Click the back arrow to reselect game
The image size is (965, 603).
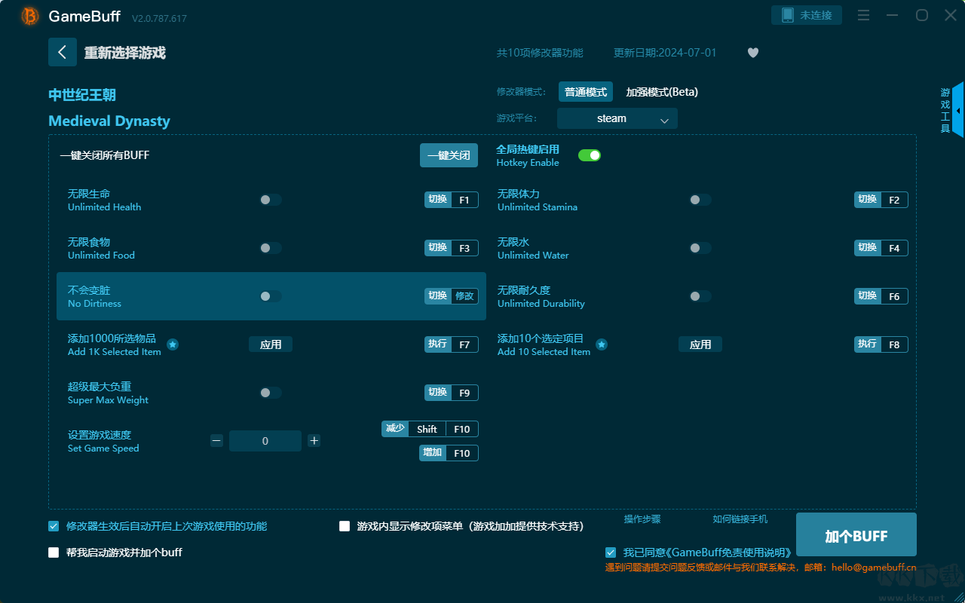click(x=63, y=52)
